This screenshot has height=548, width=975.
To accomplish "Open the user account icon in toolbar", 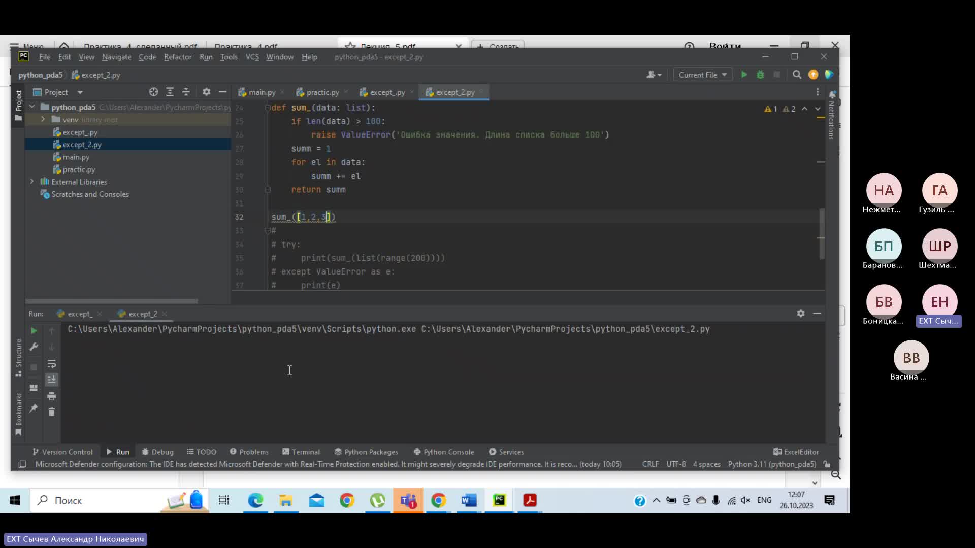I will pos(654,75).
